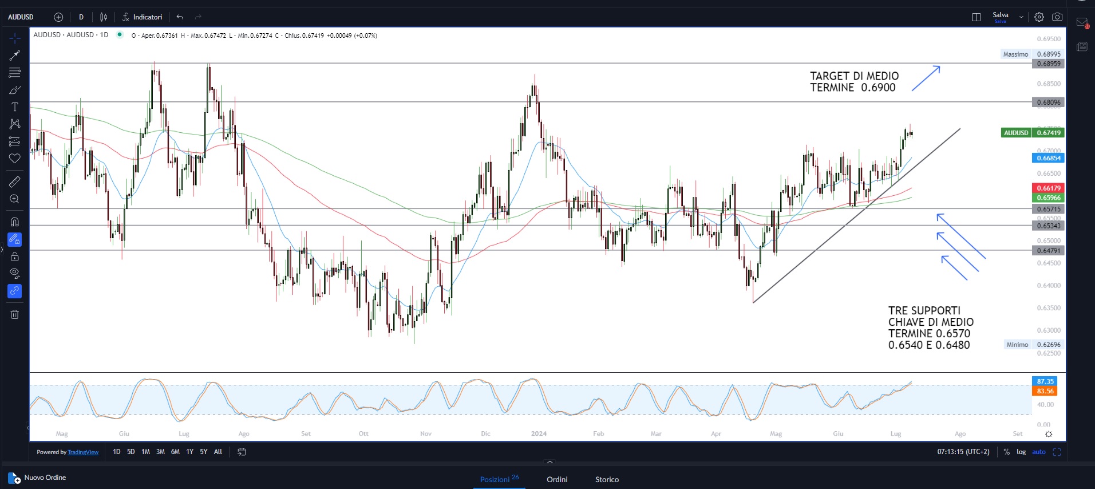Set the 6M time range
This screenshot has height=489, width=1095.
pyautogui.click(x=175, y=452)
